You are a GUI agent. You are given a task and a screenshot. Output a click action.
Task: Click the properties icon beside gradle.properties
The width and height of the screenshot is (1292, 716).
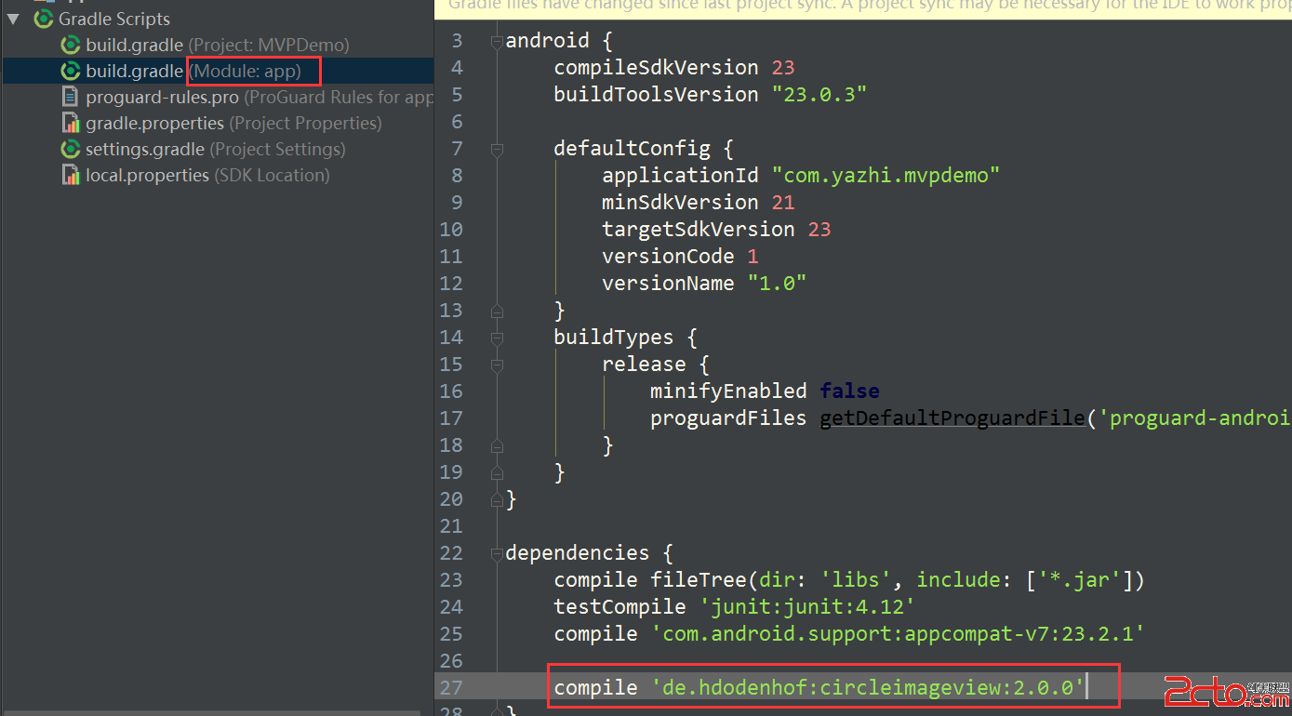pos(71,123)
